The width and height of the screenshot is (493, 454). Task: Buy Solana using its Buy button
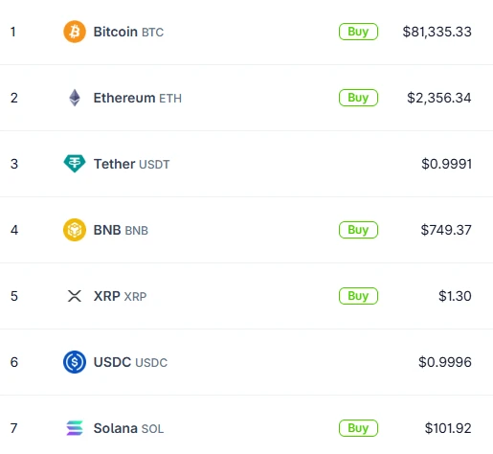click(x=358, y=428)
